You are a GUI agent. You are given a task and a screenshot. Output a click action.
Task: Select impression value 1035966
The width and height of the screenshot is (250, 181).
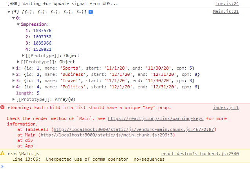pyautogui.click(x=42, y=43)
